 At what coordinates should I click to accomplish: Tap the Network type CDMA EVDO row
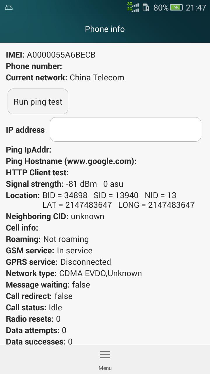[x=74, y=273]
